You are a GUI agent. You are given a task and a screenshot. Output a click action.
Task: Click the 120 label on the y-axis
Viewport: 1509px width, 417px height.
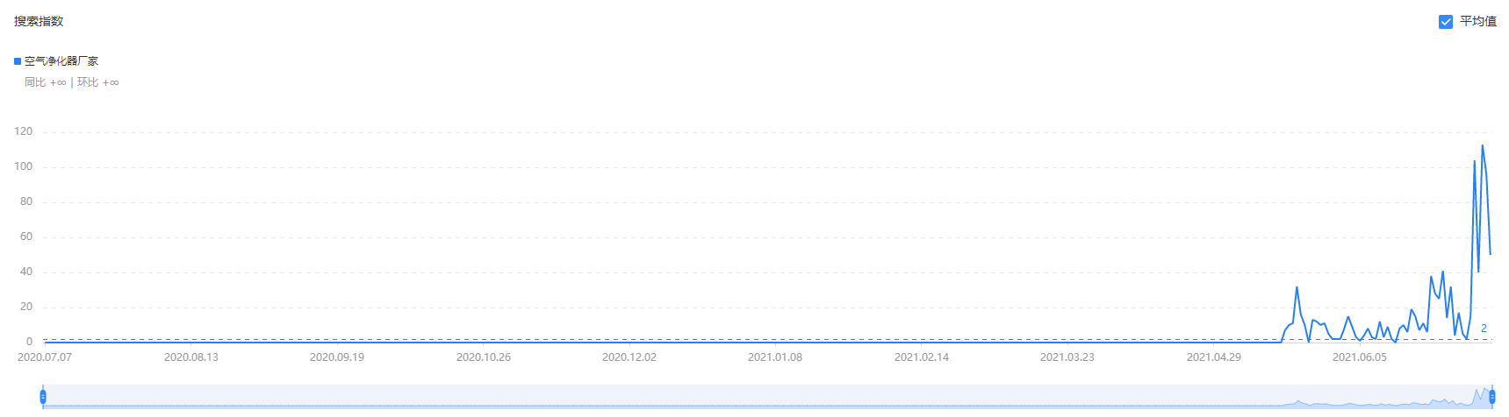click(24, 131)
